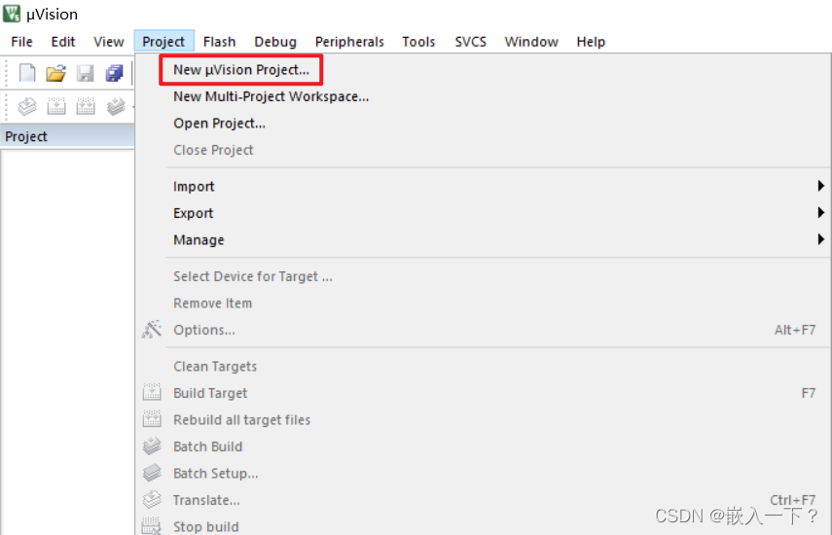Screen dimensions: 832x535
Task: Open the File menu
Action: 21,42
